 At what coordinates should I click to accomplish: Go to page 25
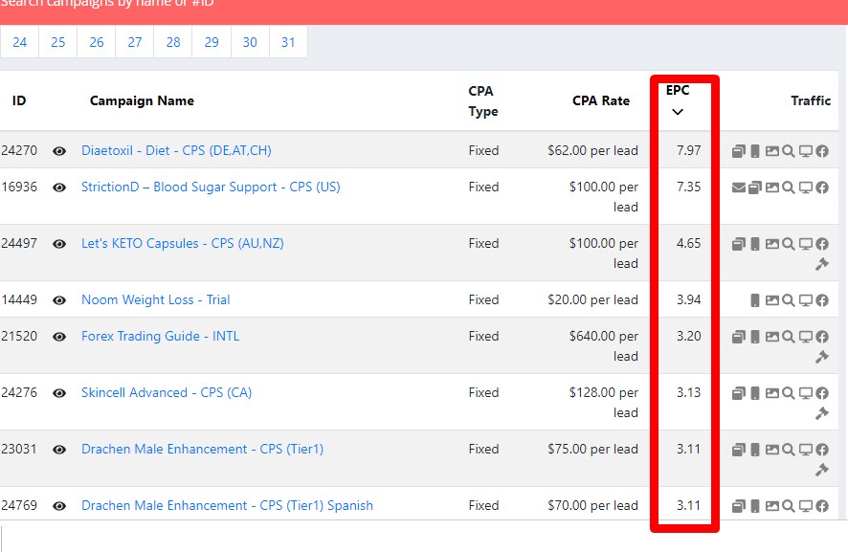[57, 42]
